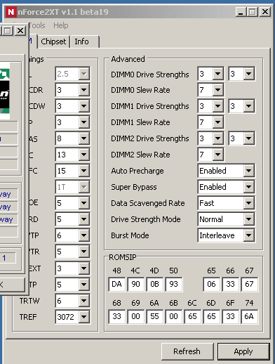Screen dimensions: 275x364
Task: Maximize the overlapping front window
Action: (x=7, y=30)
